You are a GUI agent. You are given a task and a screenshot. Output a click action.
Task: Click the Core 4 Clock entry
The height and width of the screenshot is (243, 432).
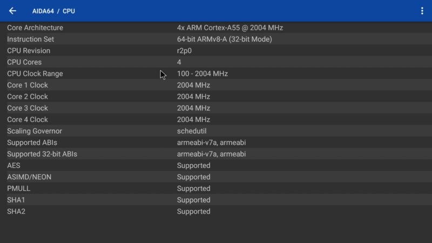click(x=216, y=119)
